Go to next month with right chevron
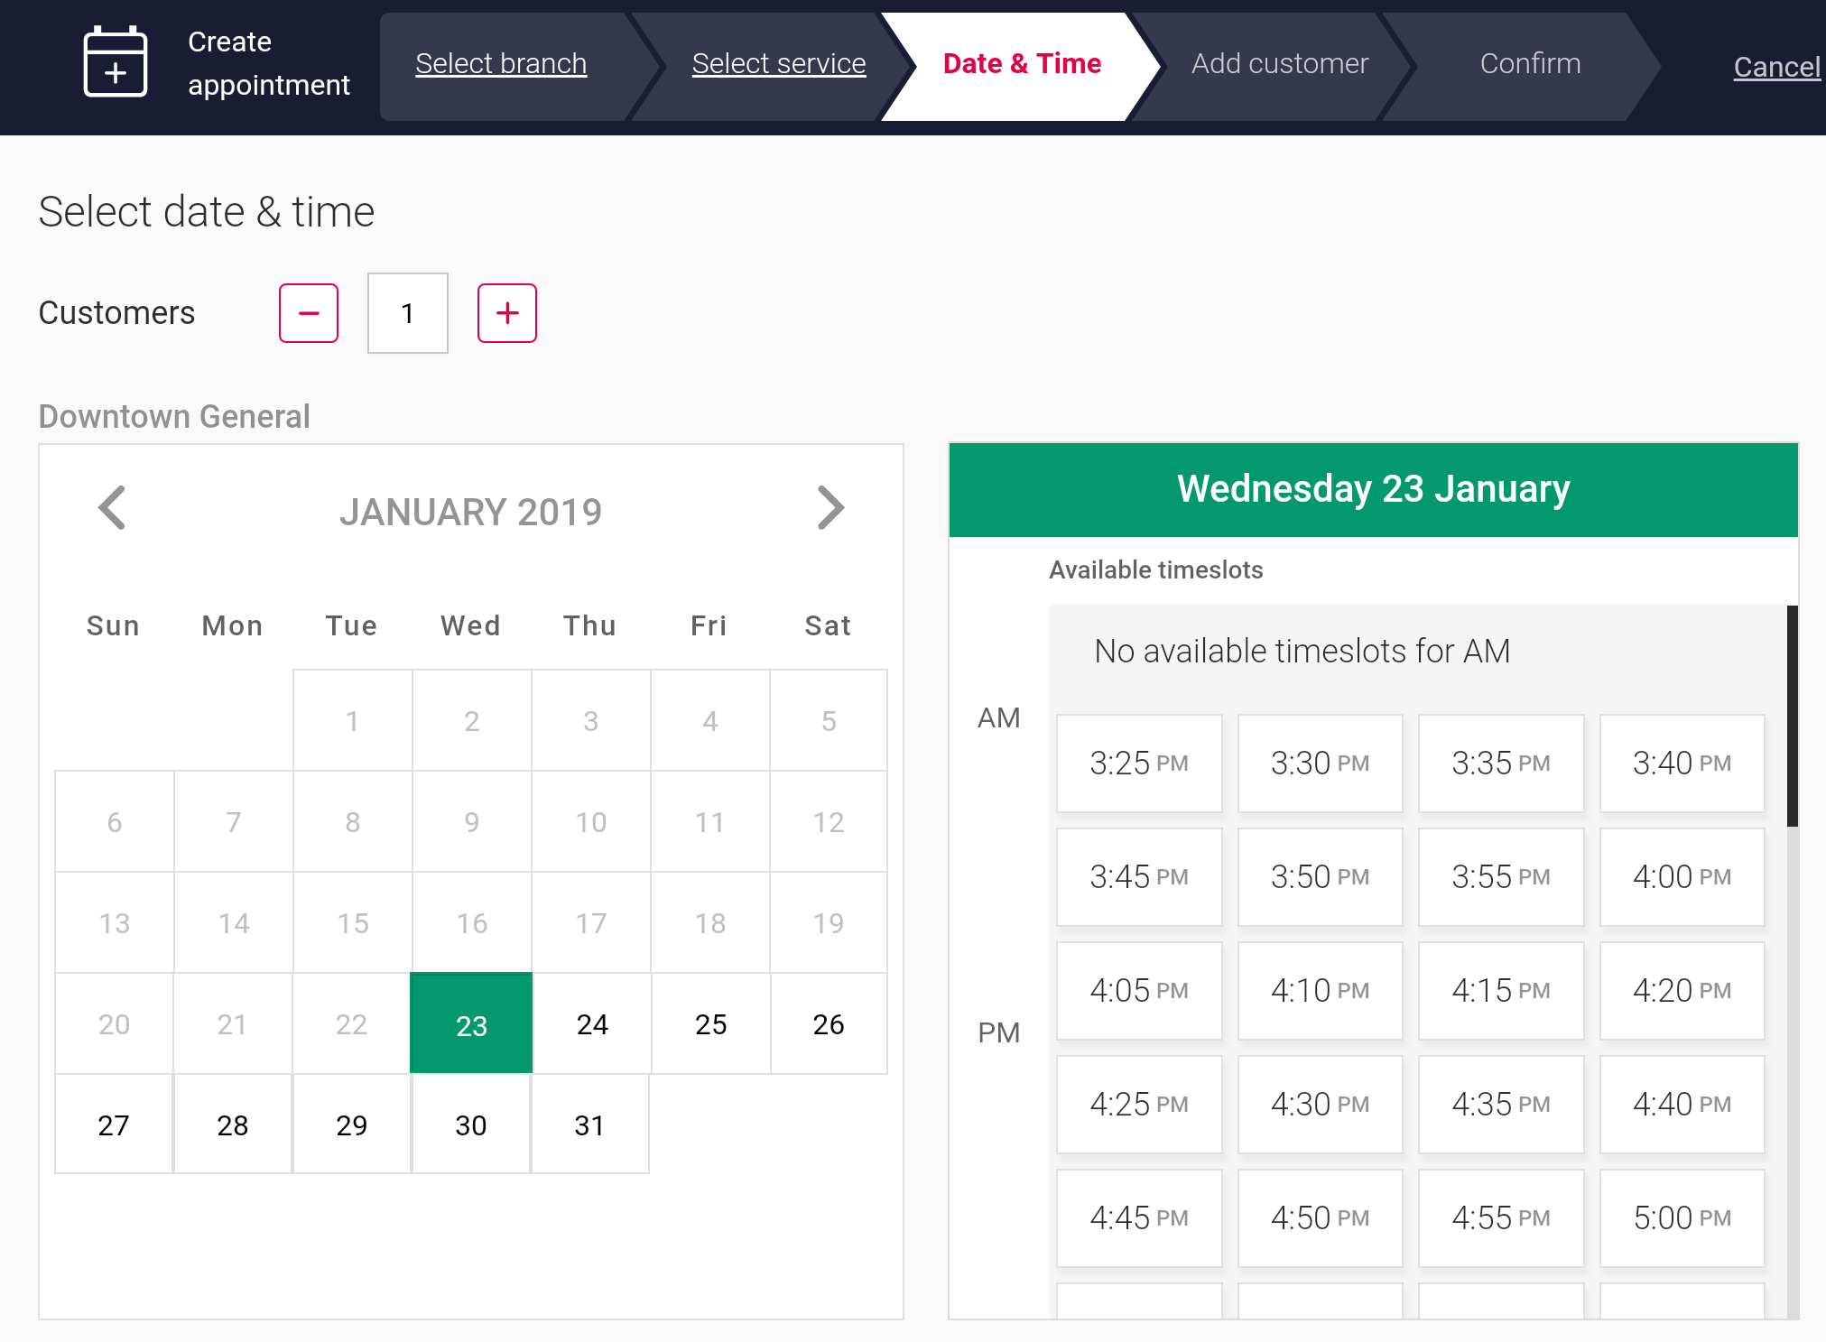 pyautogui.click(x=830, y=508)
